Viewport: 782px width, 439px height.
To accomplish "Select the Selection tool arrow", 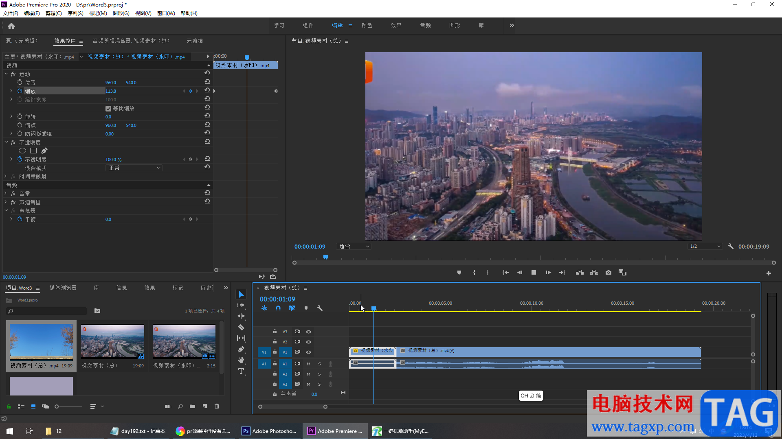I will pos(241,294).
